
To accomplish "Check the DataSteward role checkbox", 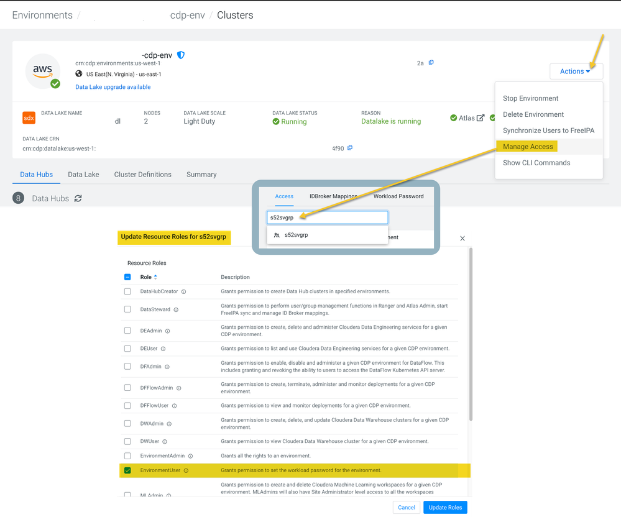I will tap(127, 309).
